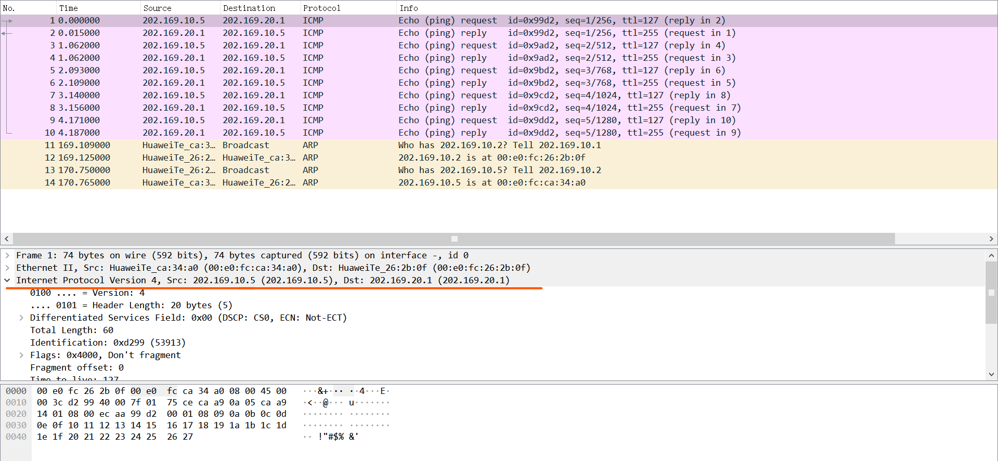This screenshot has height=461, width=998.
Task: Select packet 6 at time 2.109000
Action: pyautogui.click(x=499, y=83)
